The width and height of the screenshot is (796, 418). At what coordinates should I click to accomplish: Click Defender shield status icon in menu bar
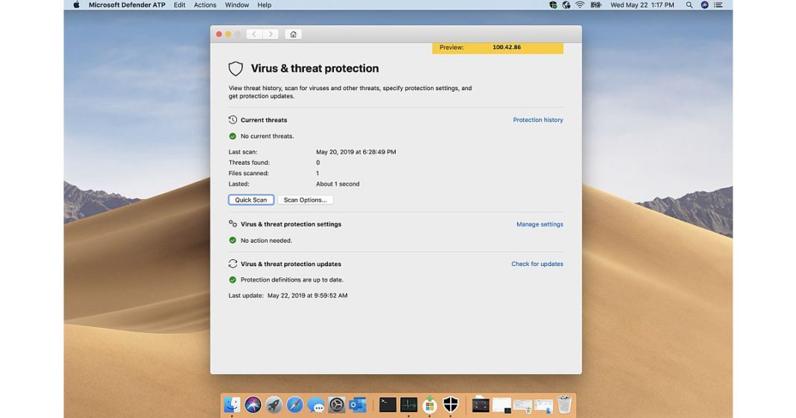click(553, 5)
